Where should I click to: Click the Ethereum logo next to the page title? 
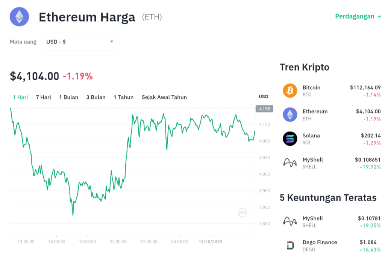[x=19, y=17]
